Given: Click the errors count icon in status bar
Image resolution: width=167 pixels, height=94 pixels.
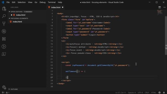Looking at the screenshot, I should 3,92.
